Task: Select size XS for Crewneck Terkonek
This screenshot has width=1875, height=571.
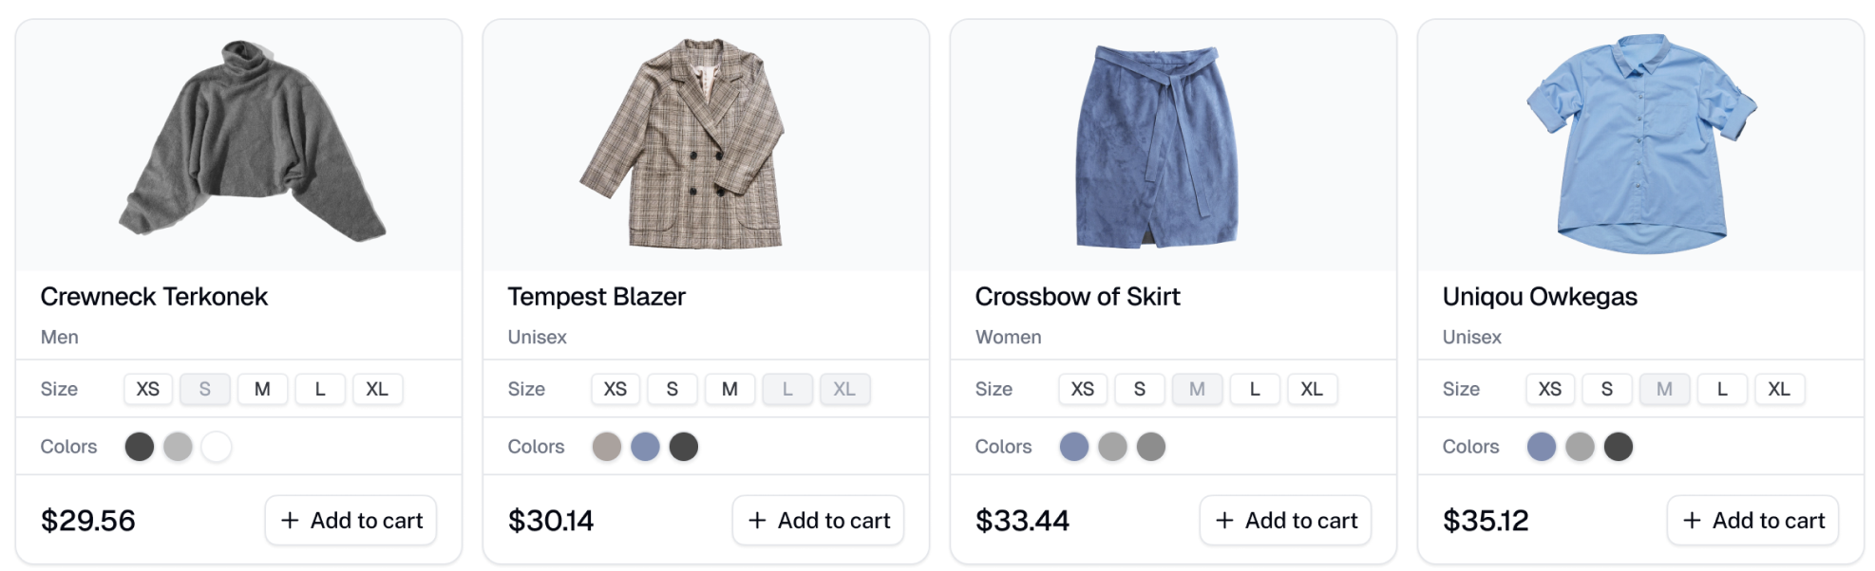Action: pyautogui.click(x=148, y=389)
